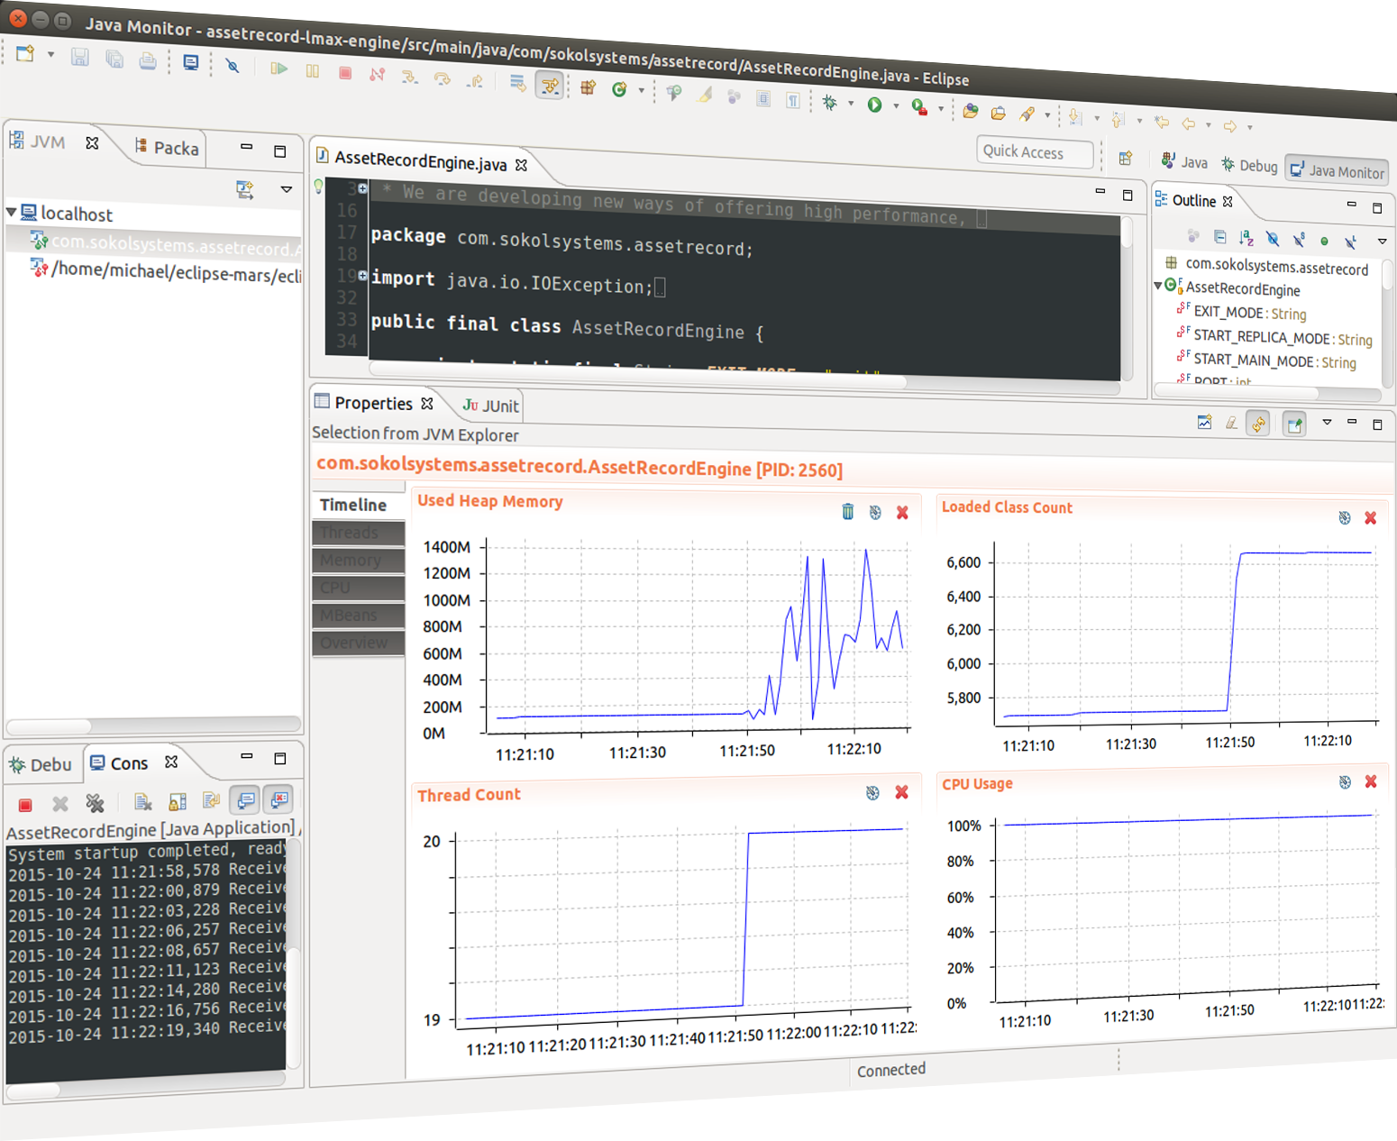The width and height of the screenshot is (1397, 1141).
Task: Open the Outline view menu arrow
Action: (x=1382, y=242)
